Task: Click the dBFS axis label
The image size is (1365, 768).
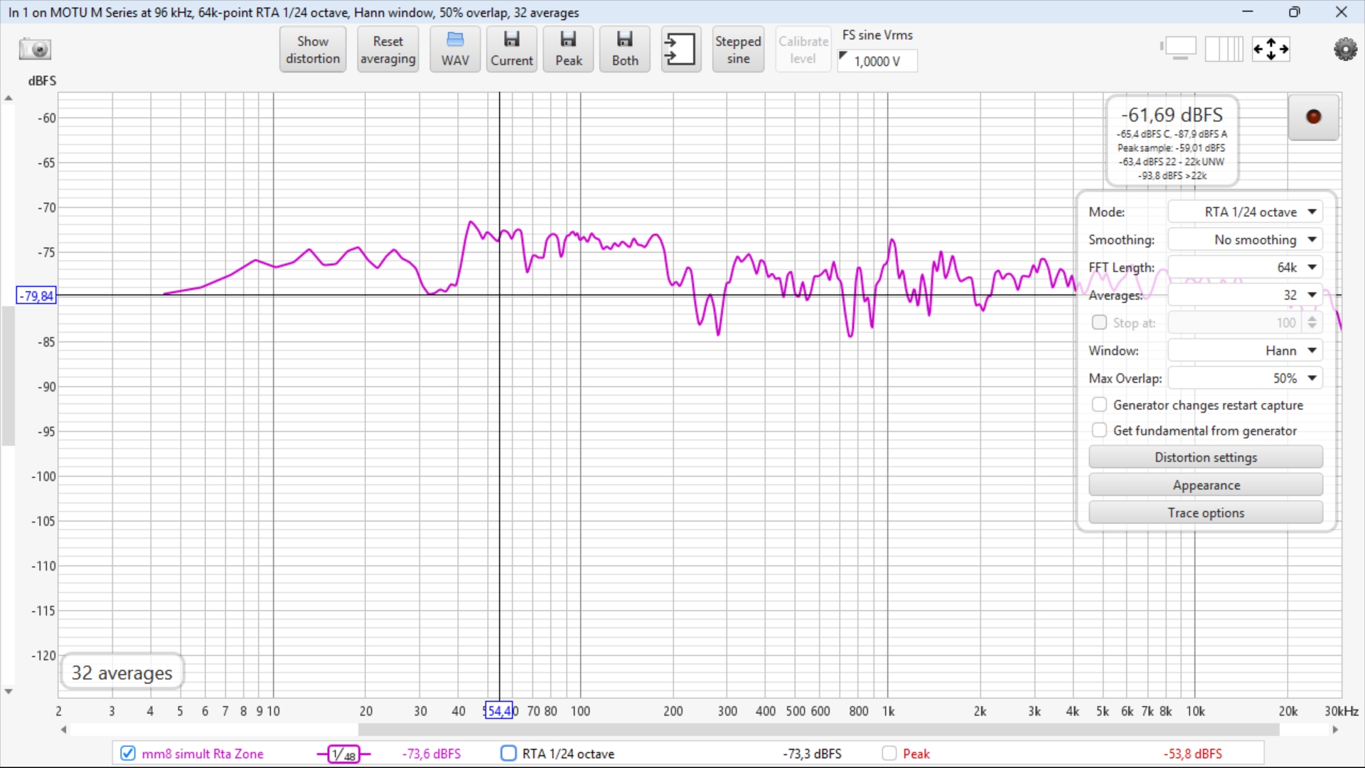Action: pyautogui.click(x=42, y=81)
